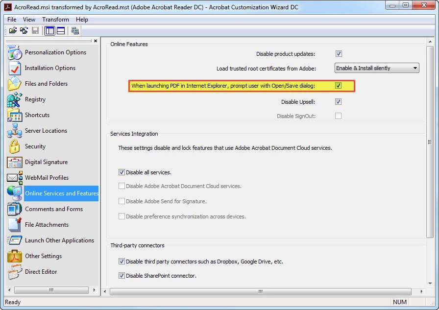Image resolution: width=439 pixels, height=310 pixels.
Task: Click sidebar scroll right arrow
Action: coord(94,290)
